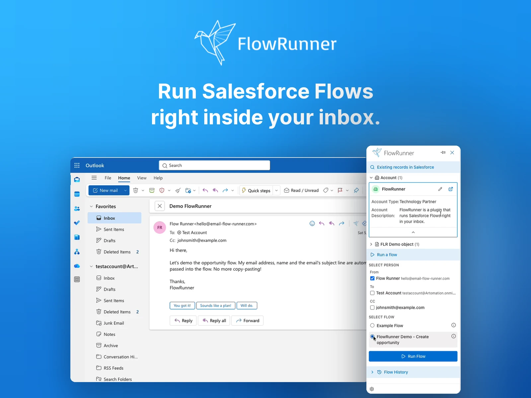Open the More apps icon in rail
The width and height of the screenshot is (531, 398).
[77, 279]
